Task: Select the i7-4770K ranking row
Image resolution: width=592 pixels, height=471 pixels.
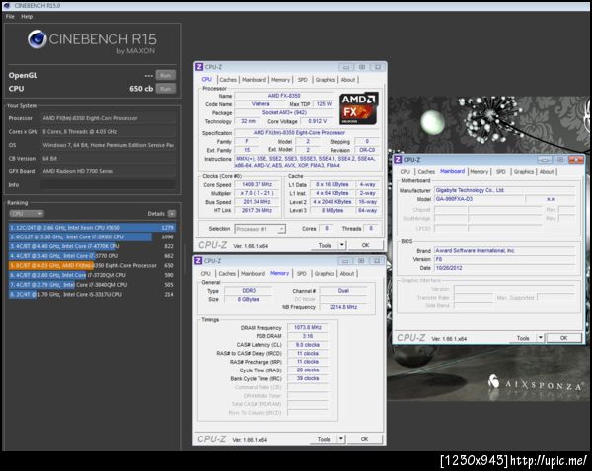Action: [92, 246]
